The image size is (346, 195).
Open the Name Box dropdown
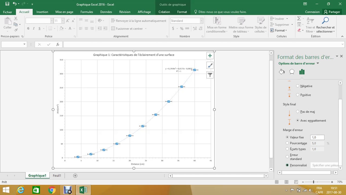click(x=24, y=44)
